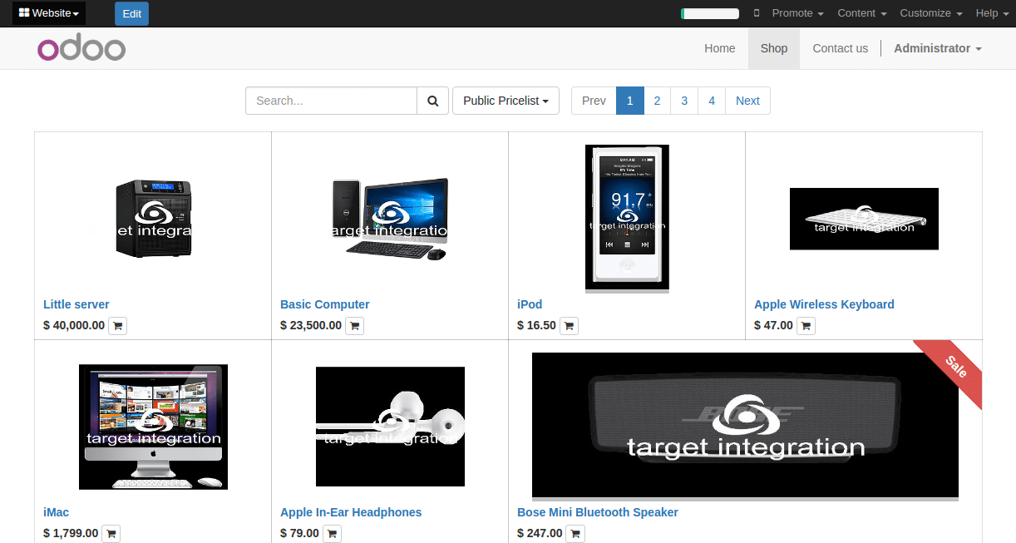Open the Administrator user menu
The width and height of the screenshot is (1016, 543).
[938, 48]
